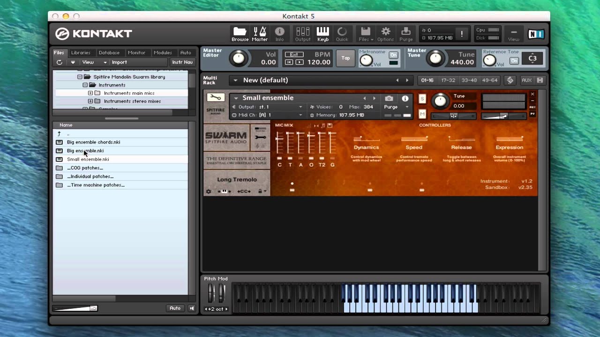Click the instrument snapshot camera icon
Viewport: 600px width, 337px height.
pyautogui.click(x=389, y=98)
